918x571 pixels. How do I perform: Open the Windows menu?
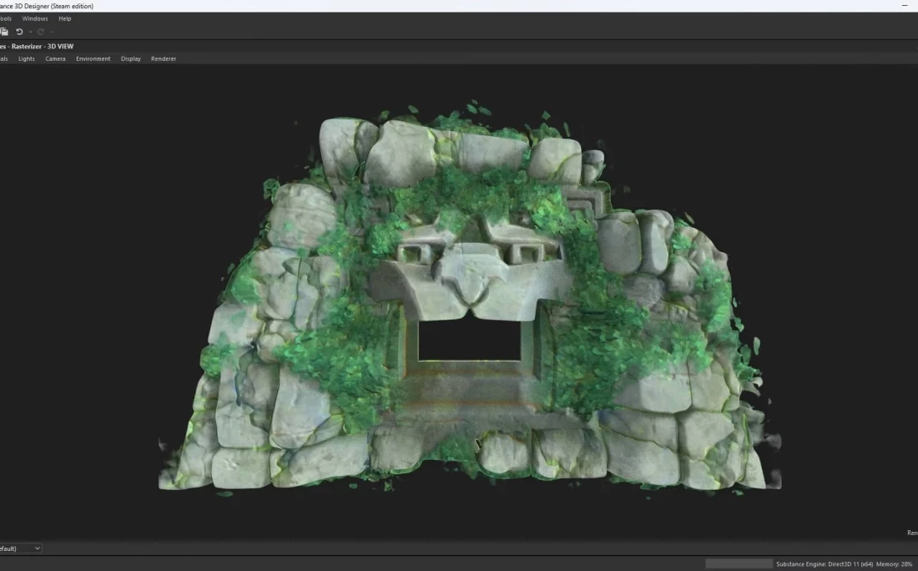point(35,18)
